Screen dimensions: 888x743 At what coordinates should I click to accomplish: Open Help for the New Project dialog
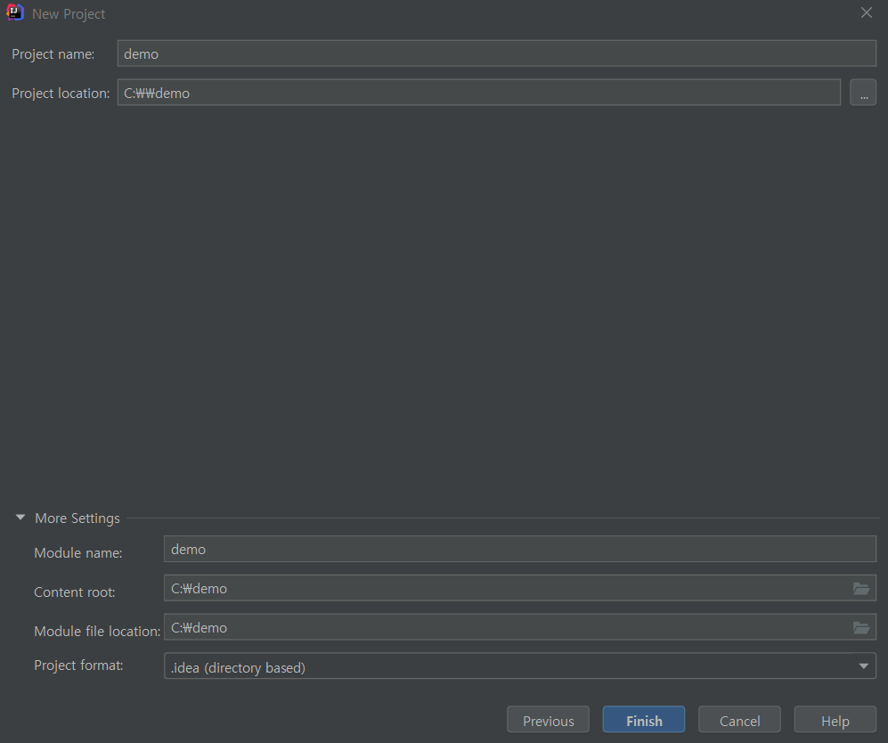(x=835, y=720)
